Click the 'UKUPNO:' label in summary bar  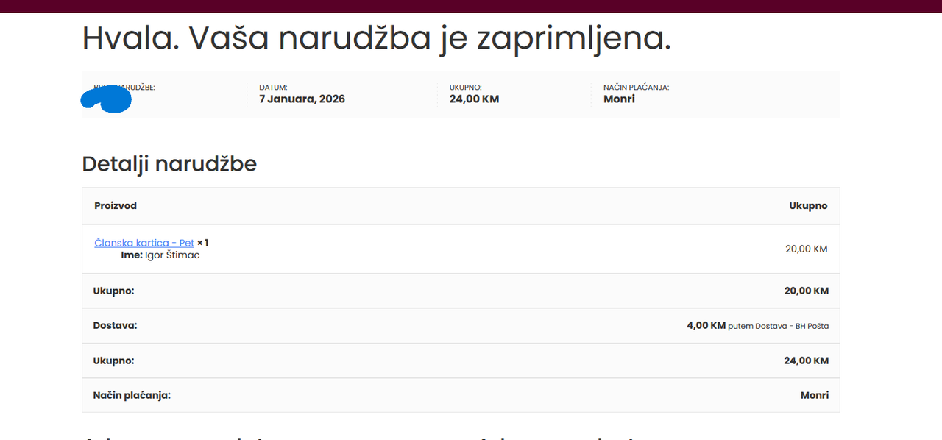466,88
